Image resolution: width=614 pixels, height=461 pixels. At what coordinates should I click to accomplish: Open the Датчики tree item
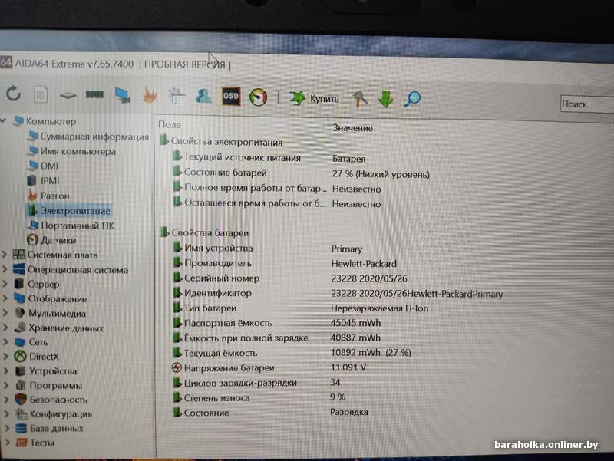51,240
